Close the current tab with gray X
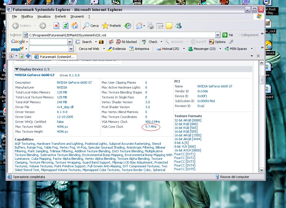Image resolution: width=286 pixels, height=208 pixels. (x=258, y=56)
